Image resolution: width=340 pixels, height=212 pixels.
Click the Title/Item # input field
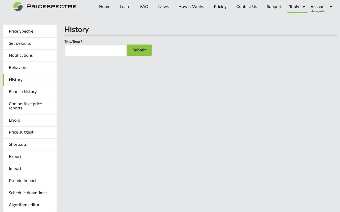pyautogui.click(x=95, y=50)
